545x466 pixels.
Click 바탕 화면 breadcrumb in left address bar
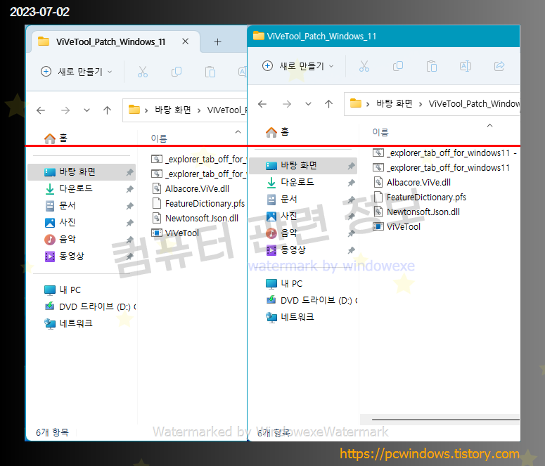pos(173,110)
